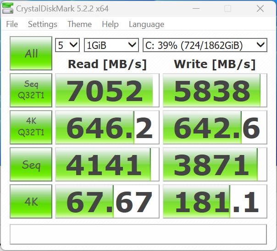
Task: Start the Seq Q32T1 benchmark
Action: pos(31,91)
